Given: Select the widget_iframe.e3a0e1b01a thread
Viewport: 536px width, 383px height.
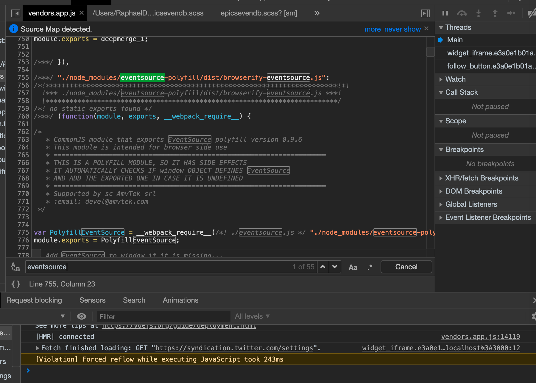Looking at the screenshot, I should coord(491,53).
